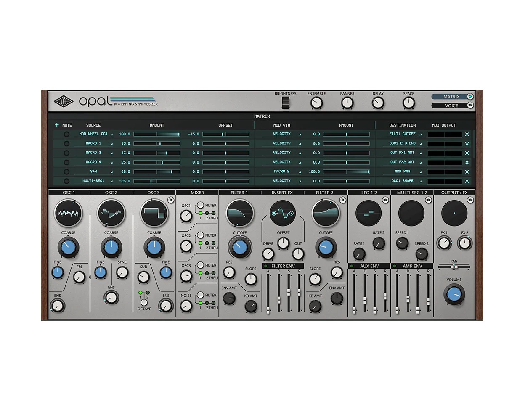
Task: Click the output Pan slider
Action: (x=454, y=267)
